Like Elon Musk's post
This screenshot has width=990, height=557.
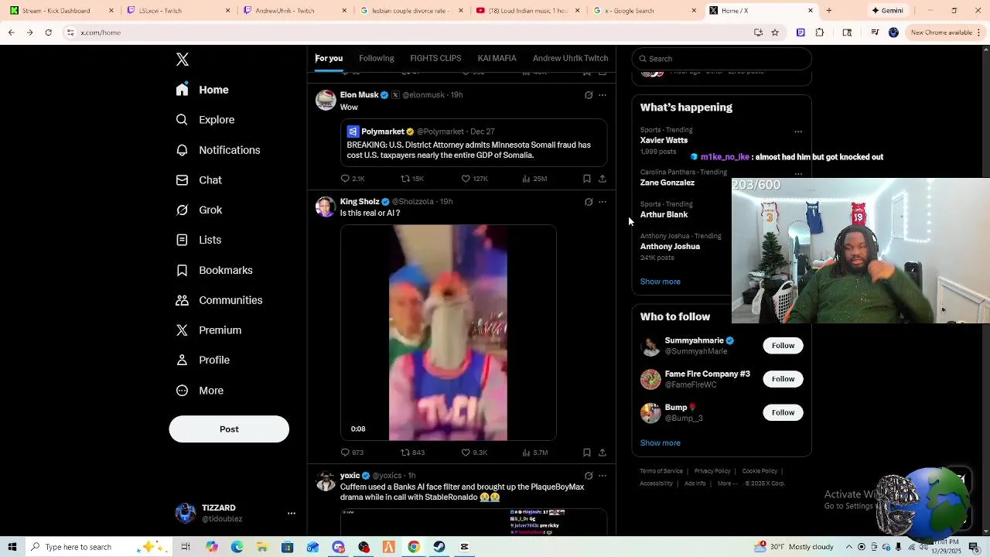click(x=474, y=179)
